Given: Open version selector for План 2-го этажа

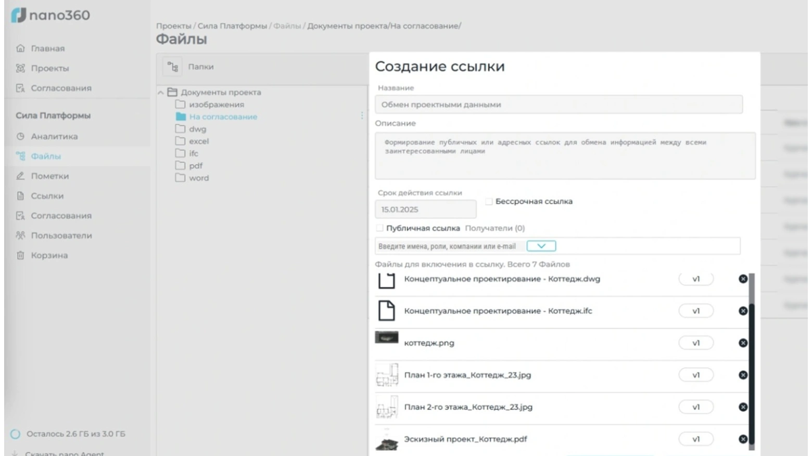Looking at the screenshot, I should coord(695,407).
